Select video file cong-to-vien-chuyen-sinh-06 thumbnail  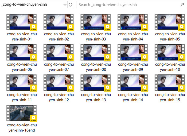[x=22, y=52]
